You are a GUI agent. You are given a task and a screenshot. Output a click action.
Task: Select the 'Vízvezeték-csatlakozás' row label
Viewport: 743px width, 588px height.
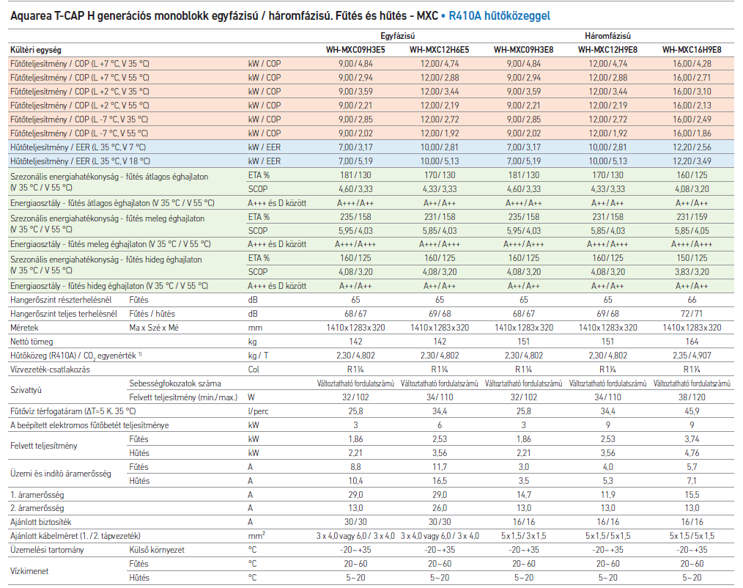pyautogui.click(x=51, y=370)
